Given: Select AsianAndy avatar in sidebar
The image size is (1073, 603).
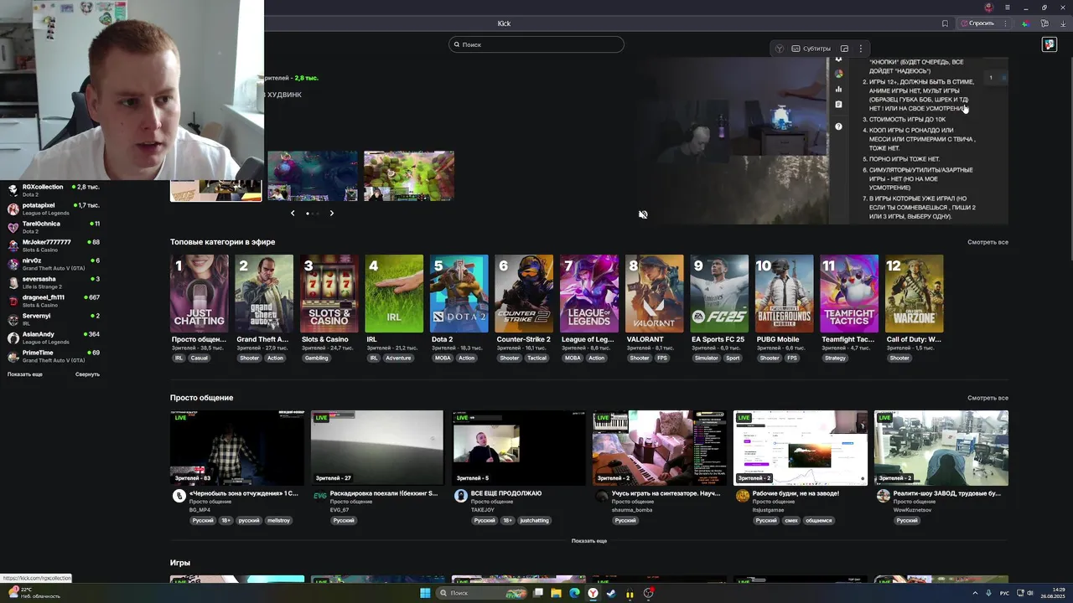Looking at the screenshot, I should 13,338.
